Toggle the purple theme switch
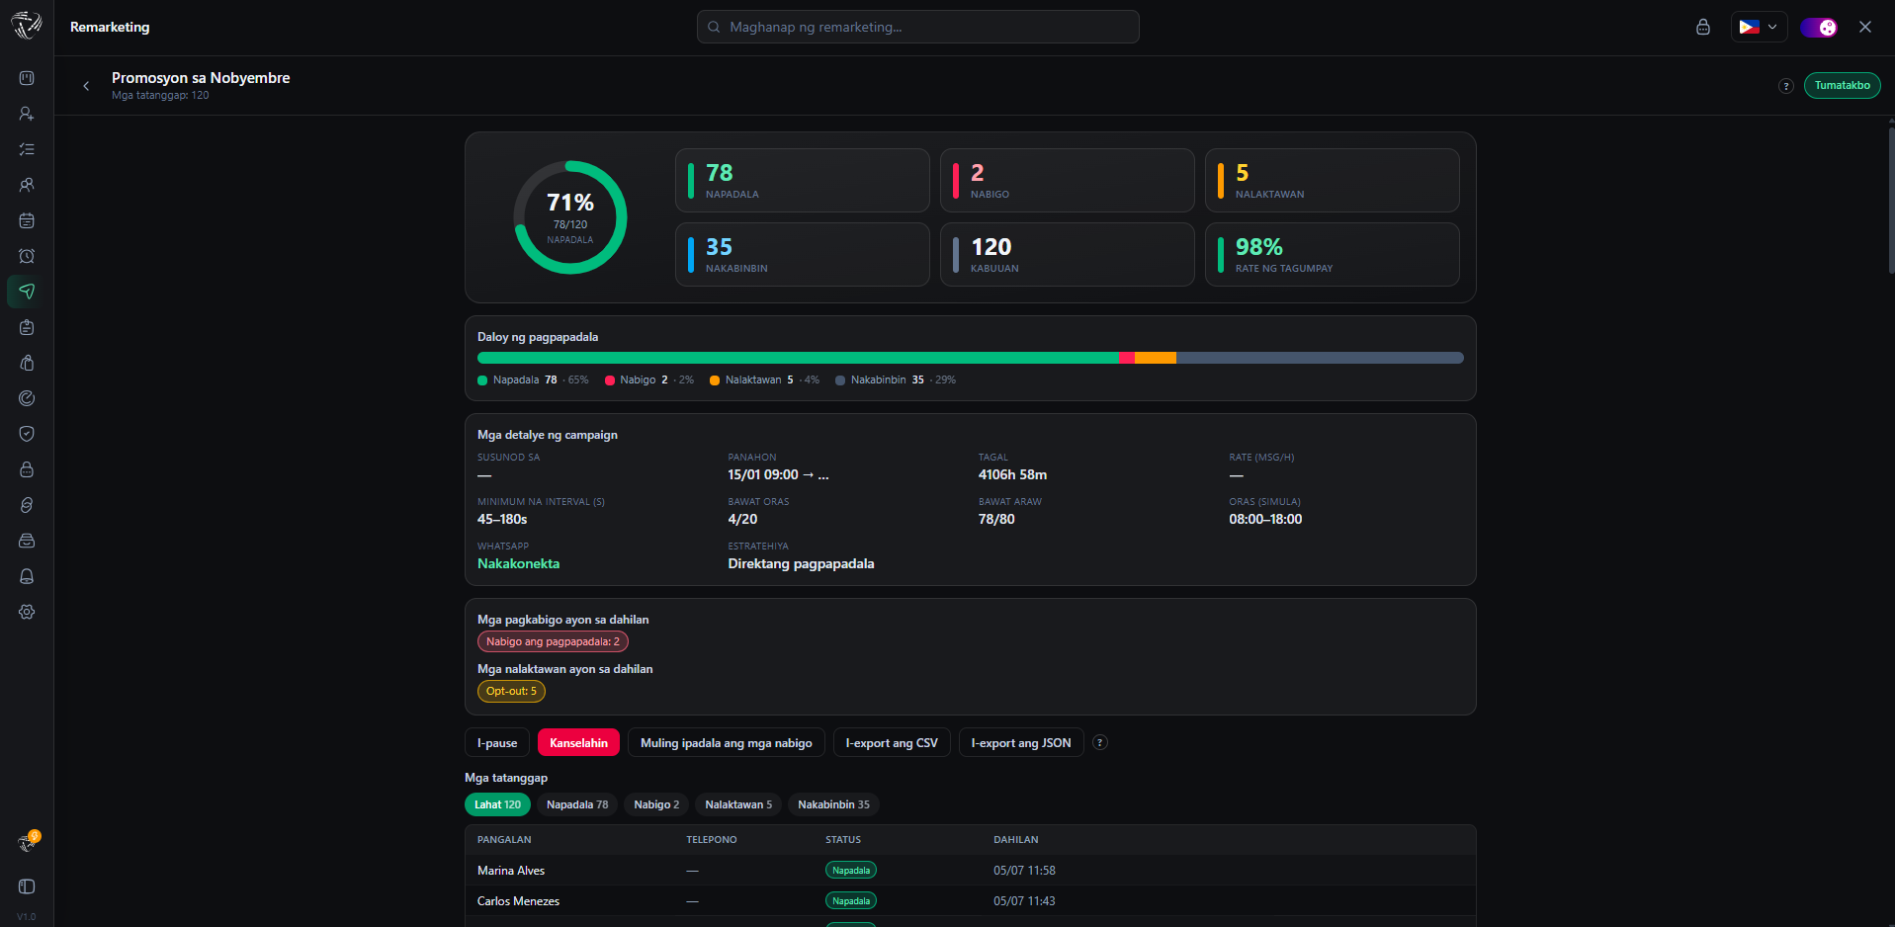1895x927 pixels. [x=1818, y=27]
